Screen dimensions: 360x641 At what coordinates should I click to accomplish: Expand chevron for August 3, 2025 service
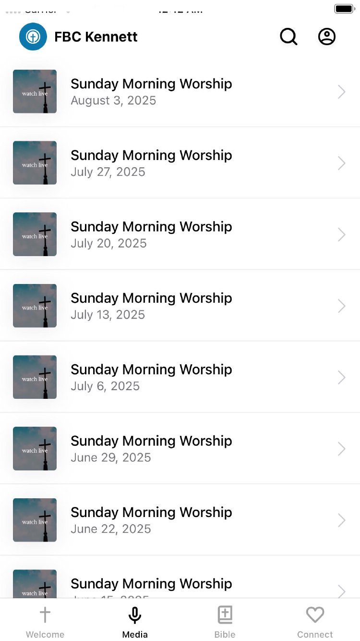click(x=341, y=92)
